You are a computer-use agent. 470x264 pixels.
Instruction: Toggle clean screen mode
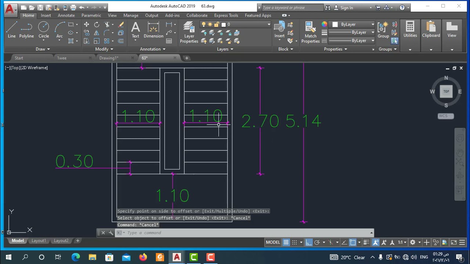pos(454,242)
